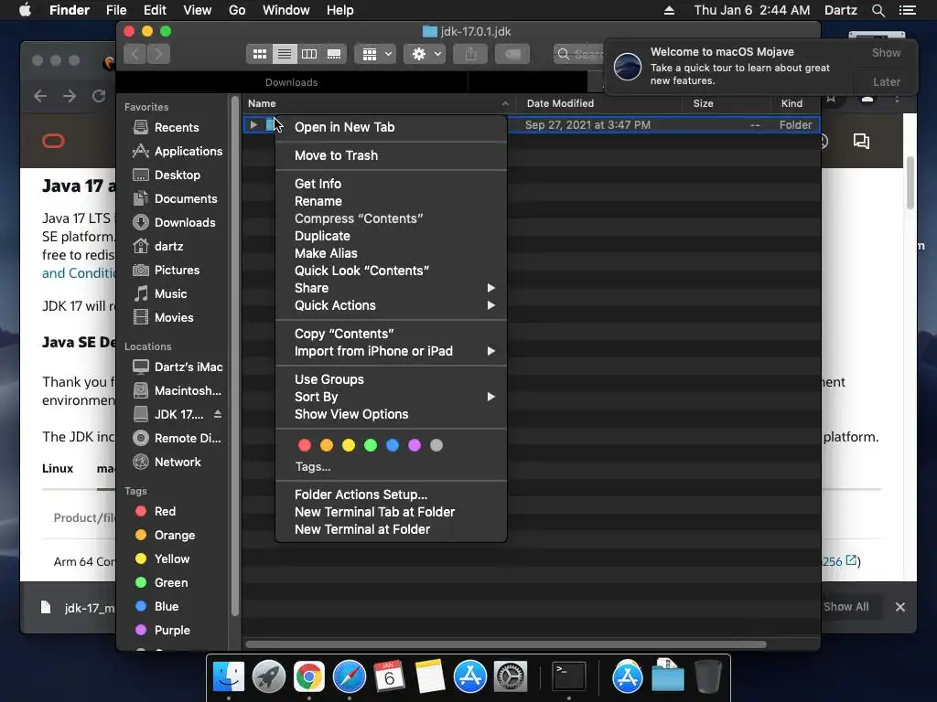Choose Move to Trash
The height and width of the screenshot is (702, 937).
(x=391, y=155)
